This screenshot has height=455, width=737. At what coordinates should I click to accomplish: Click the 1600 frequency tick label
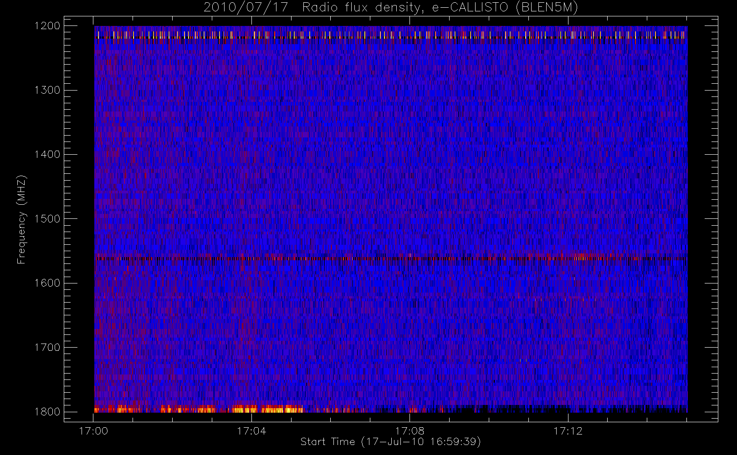[x=47, y=283]
